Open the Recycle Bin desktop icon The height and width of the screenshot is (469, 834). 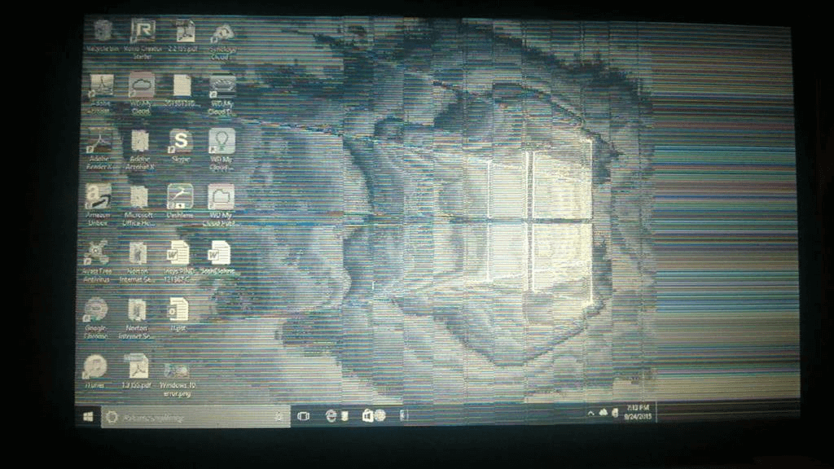[x=102, y=36]
